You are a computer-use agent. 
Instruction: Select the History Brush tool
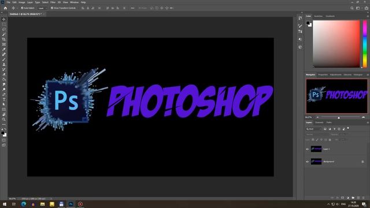(x=4, y=69)
